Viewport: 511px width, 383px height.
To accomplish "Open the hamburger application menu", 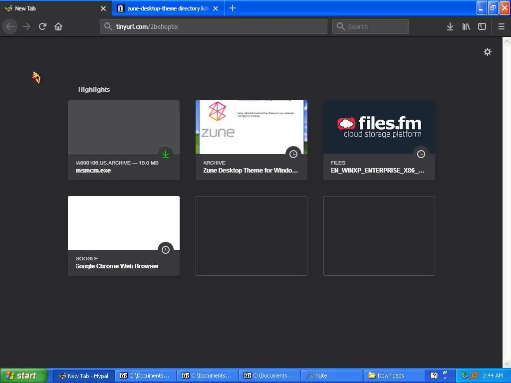I will (x=501, y=26).
